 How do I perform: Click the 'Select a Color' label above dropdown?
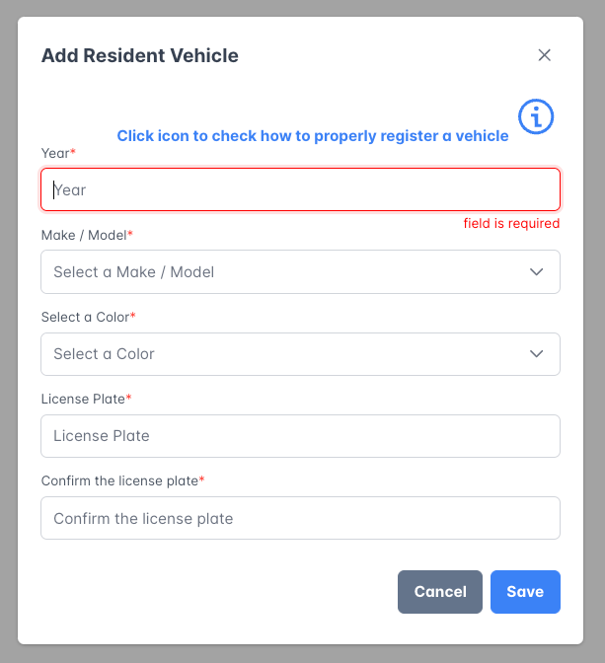[85, 317]
